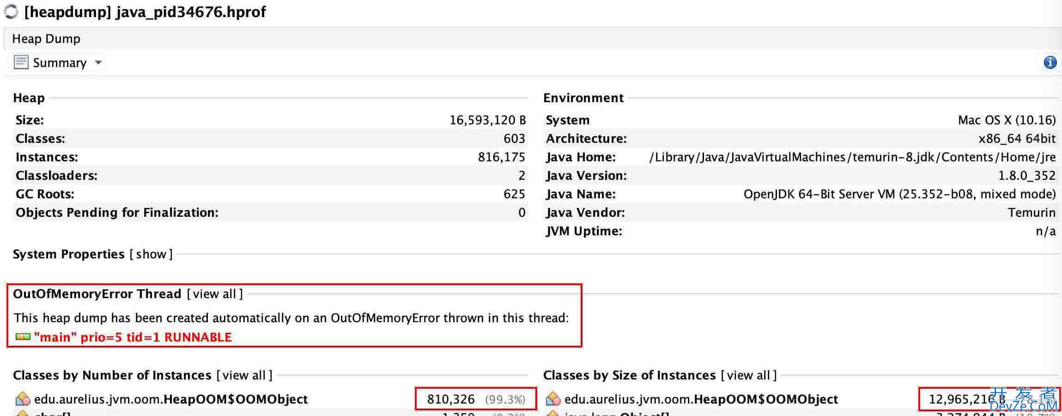Image resolution: width=1062 pixels, height=416 pixels.
Task: Expand the arrow next to Summary
Action: [x=98, y=62]
